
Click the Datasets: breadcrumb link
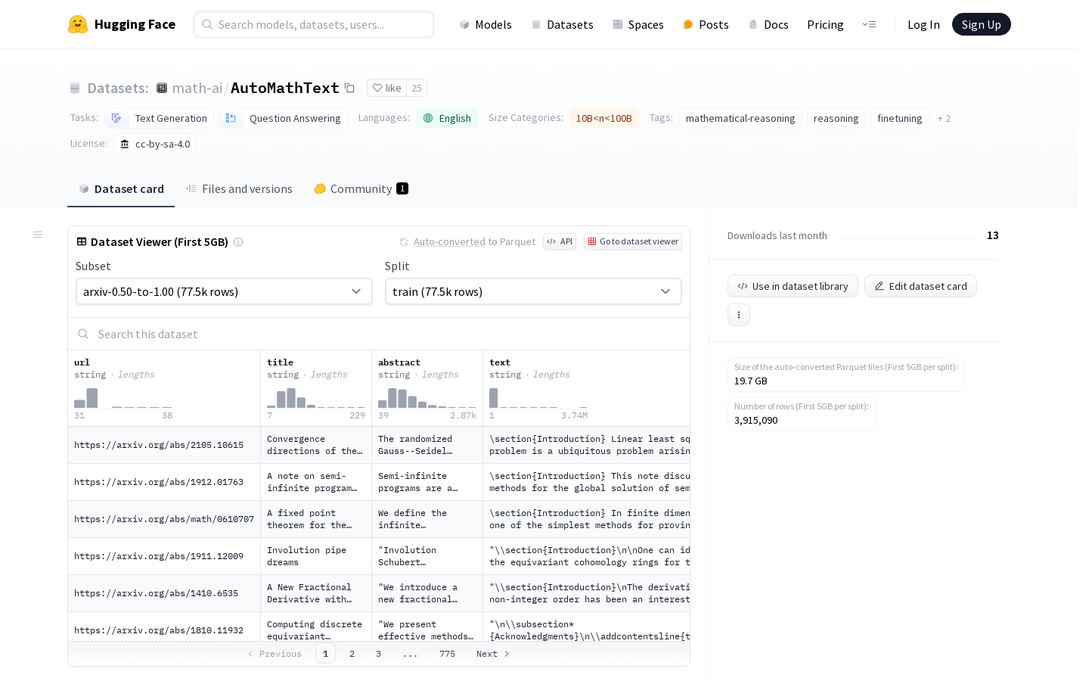pos(118,88)
